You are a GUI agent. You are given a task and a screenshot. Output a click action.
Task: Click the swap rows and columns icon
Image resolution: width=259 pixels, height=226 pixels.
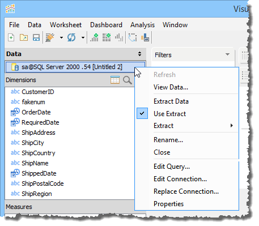[133, 37]
